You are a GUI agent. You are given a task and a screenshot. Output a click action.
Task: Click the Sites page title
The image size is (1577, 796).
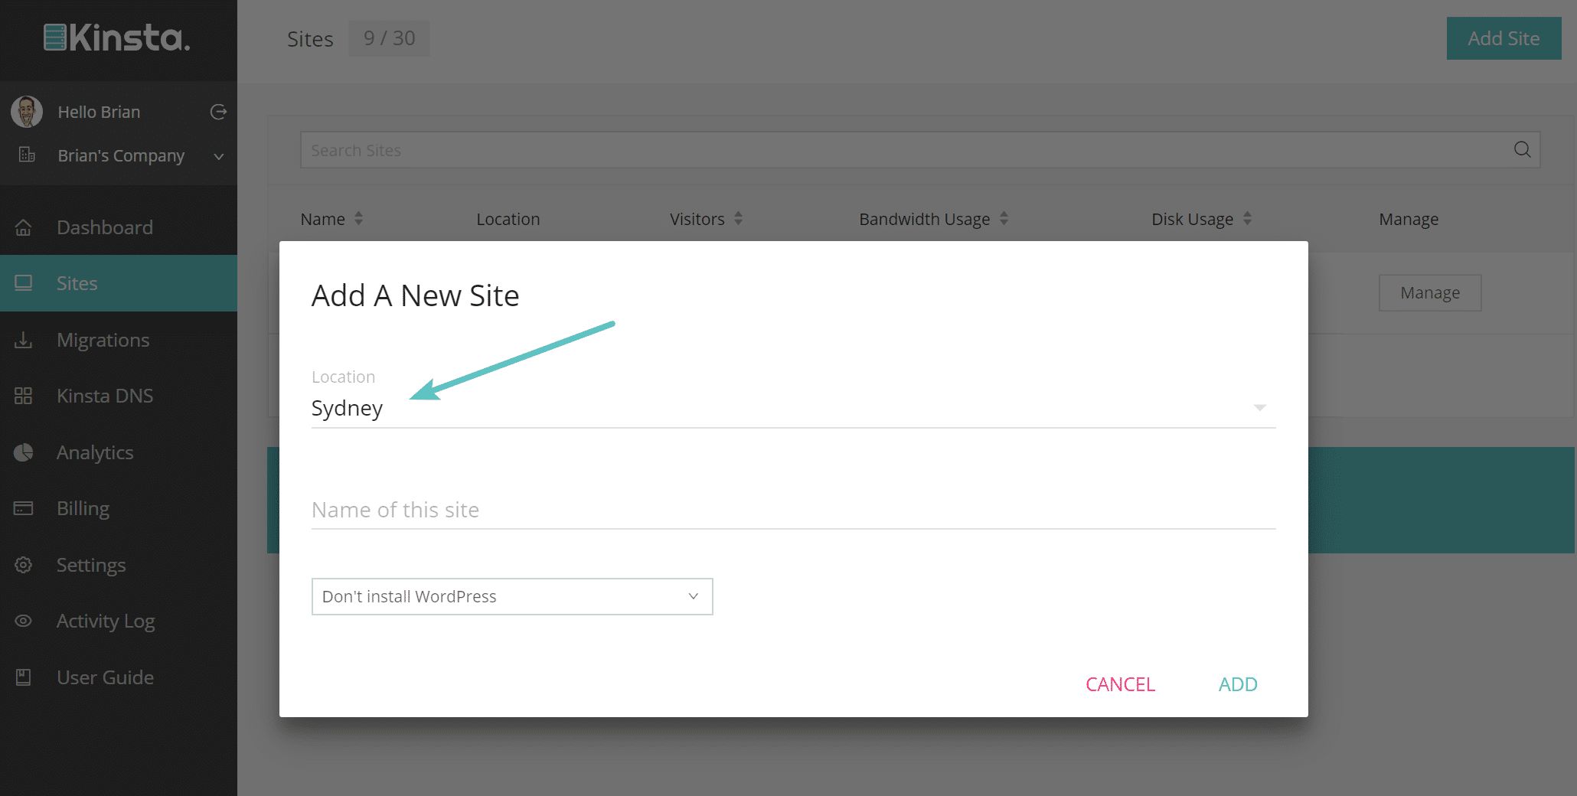(x=310, y=39)
